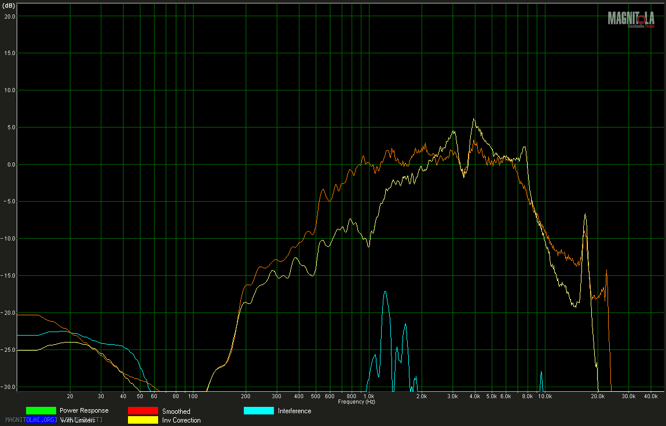The image size is (666, 426).
Task: Click the Magnitola CarAudio Team logo
Action: (632, 19)
